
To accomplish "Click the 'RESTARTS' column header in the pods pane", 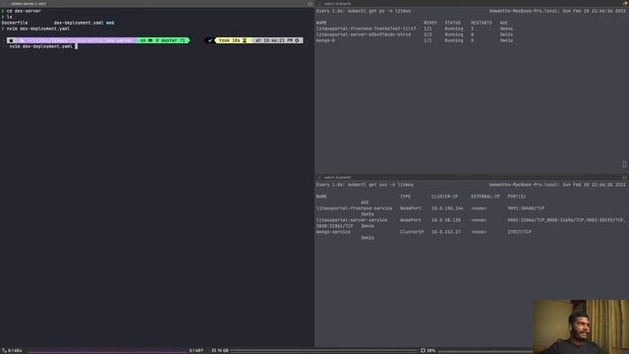I will coord(482,23).
